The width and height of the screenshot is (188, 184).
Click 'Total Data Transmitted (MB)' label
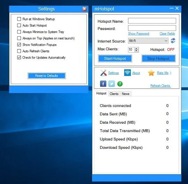tap(125, 131)
